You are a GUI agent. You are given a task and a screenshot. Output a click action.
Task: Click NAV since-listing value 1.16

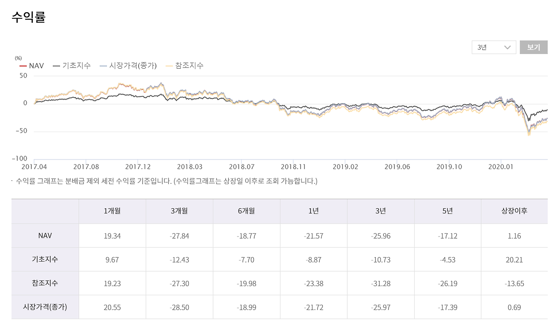[x=514, y=236]
